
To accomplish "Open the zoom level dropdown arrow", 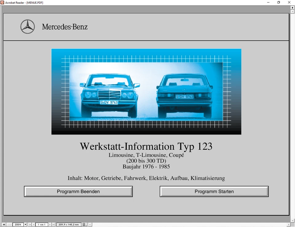I will tap(26, 225).
